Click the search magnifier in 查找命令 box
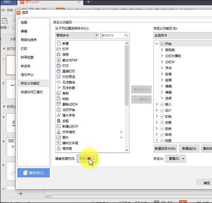This screenshot has height=203, width=212. (126, 35)
